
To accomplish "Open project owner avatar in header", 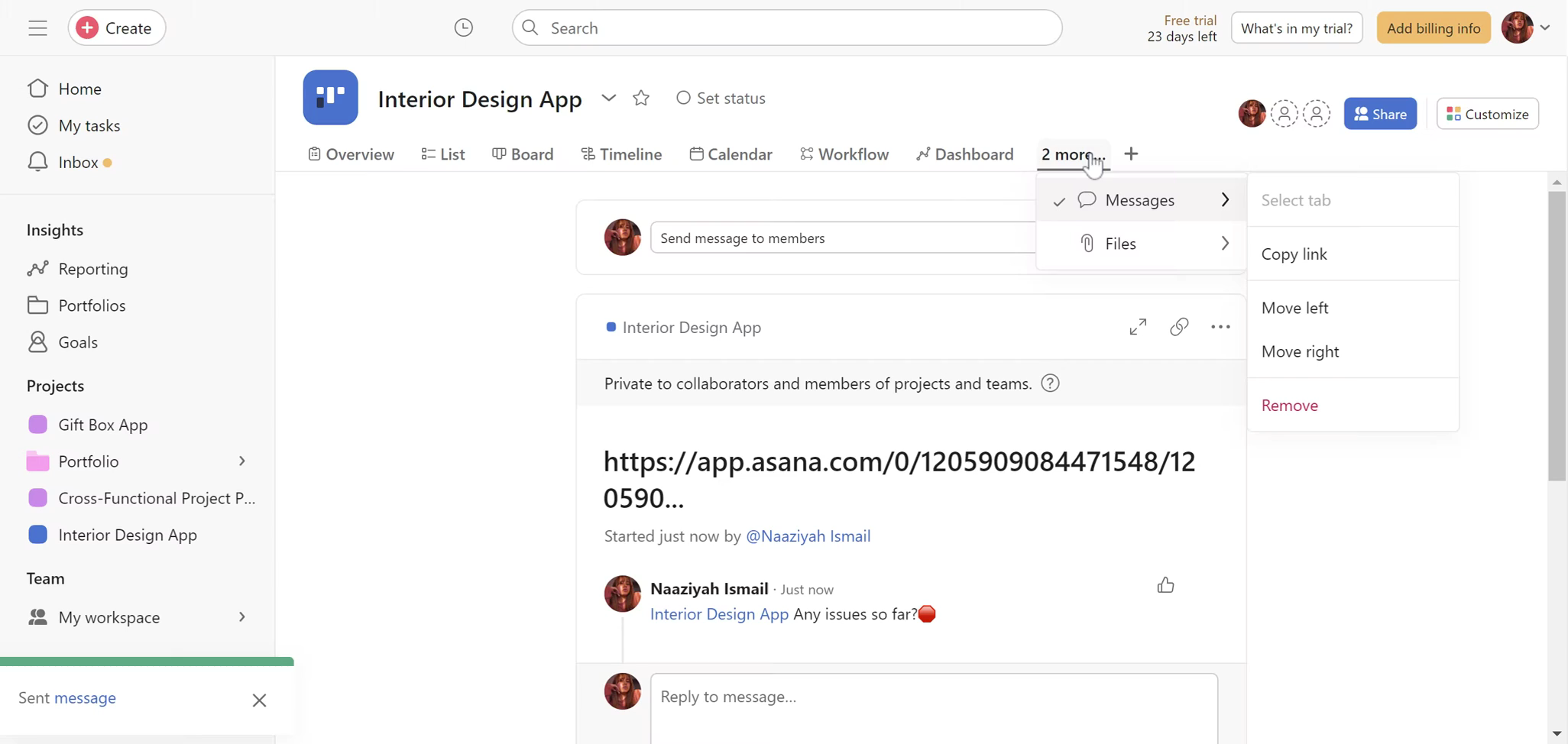I will pos(1252,114).
